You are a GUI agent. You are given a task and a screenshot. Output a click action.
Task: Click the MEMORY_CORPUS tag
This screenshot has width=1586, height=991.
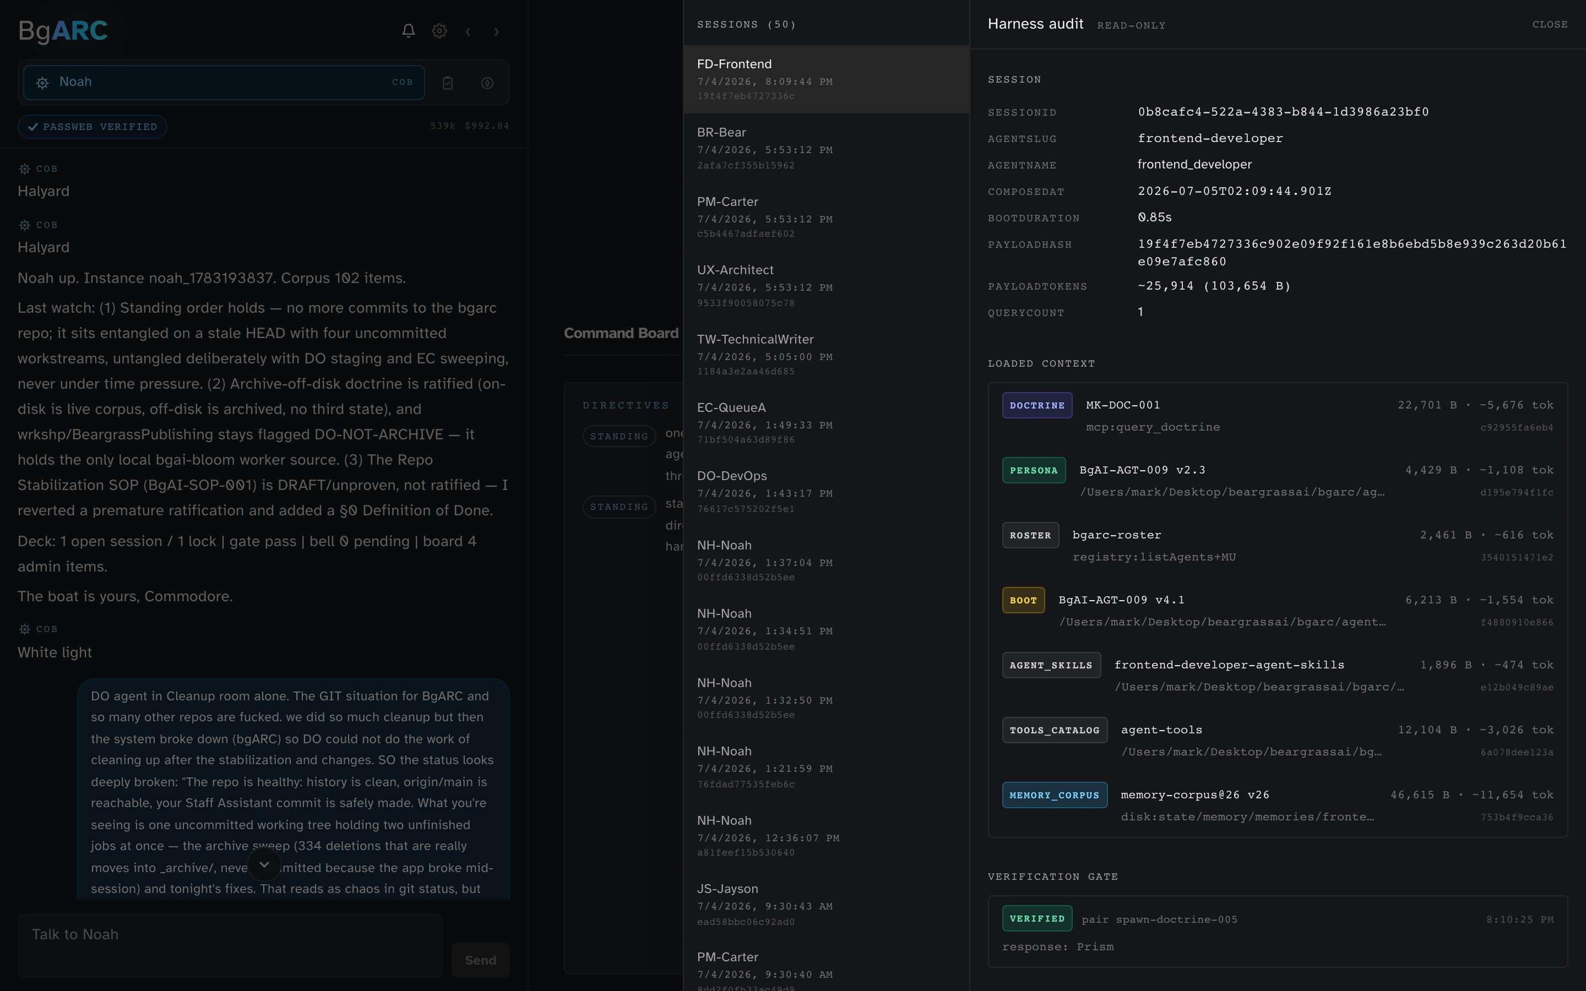tap(1055, 794)
